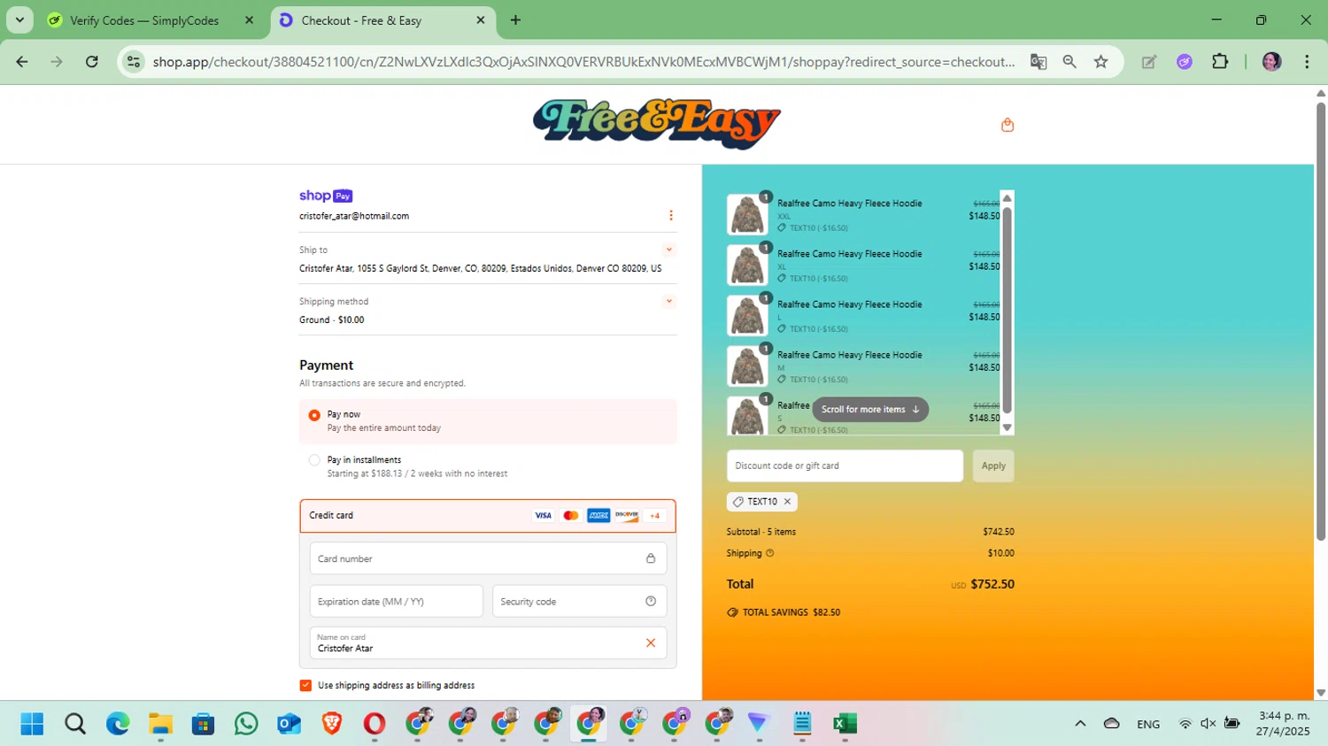Open a new browser tab
The height and width of the screenshot is (746, 1328).
(515, 20)
